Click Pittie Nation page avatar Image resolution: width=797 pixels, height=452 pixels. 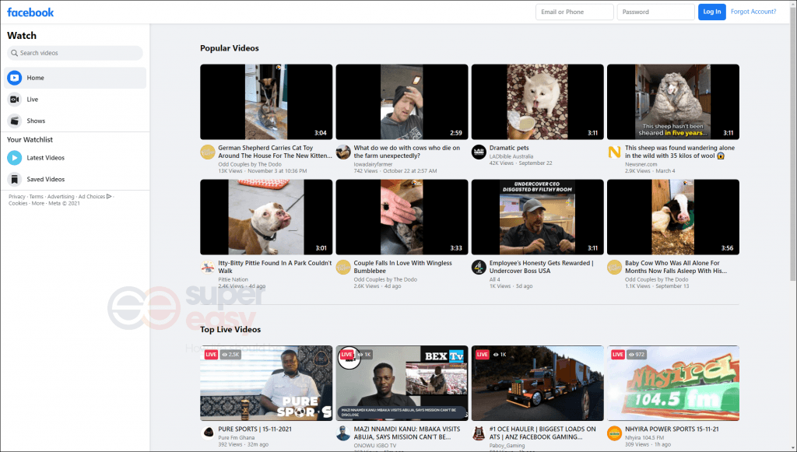tap(207, 267)
